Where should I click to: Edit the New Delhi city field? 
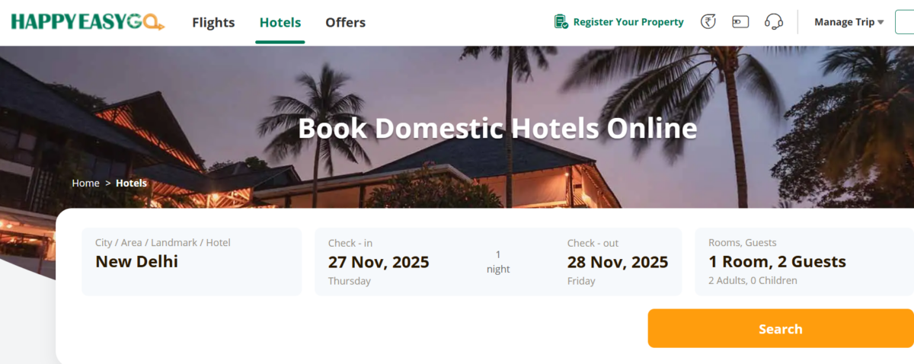click(x=191, y=261)
